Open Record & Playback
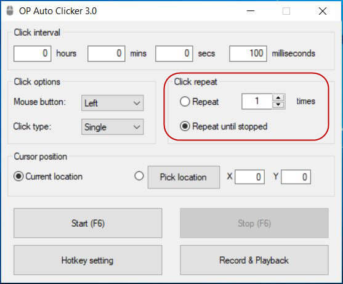Image resolution: width=343 pixels, height=284 pixels. [x=254, y=260]
